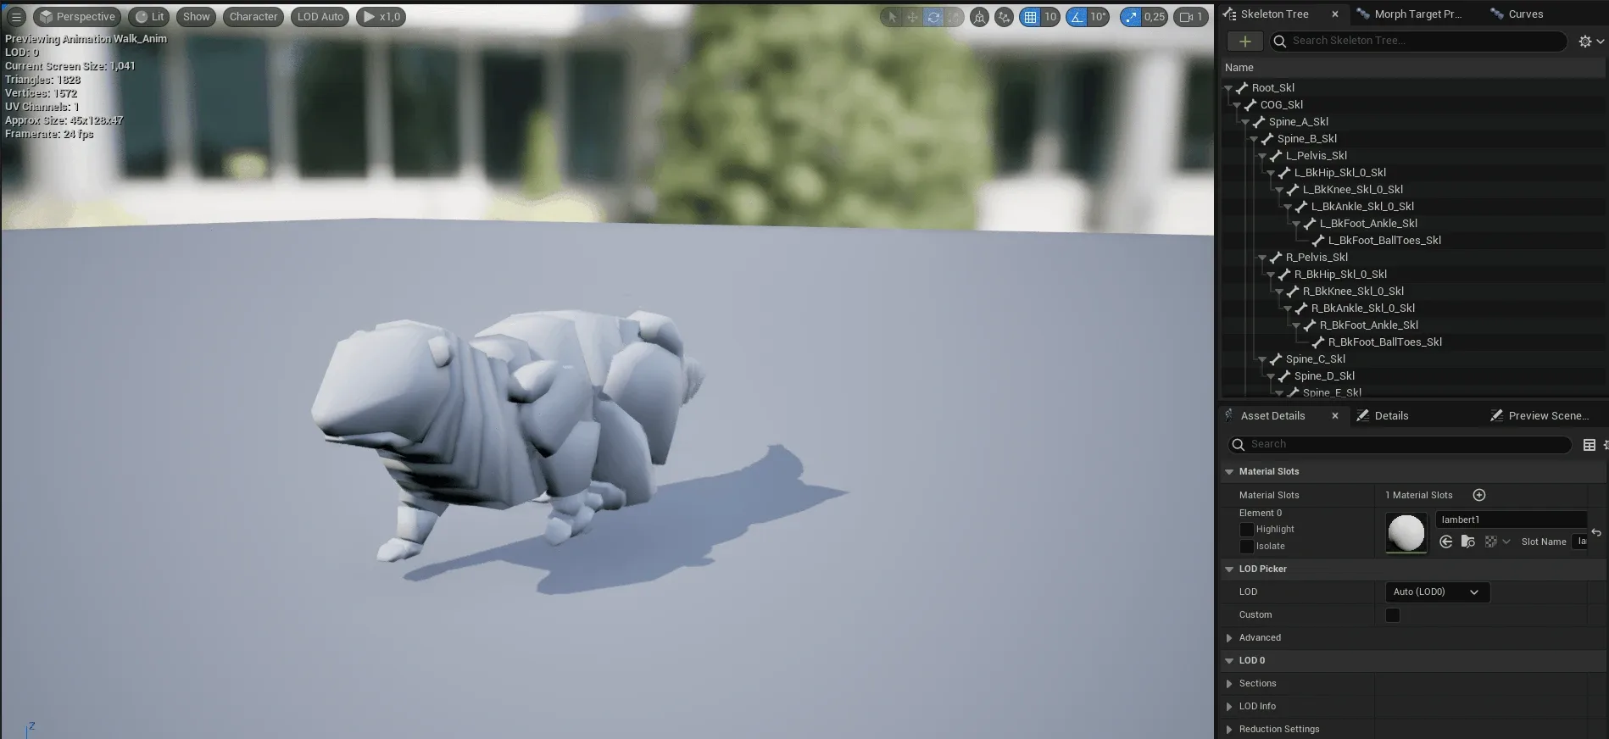
Task: Activate the Rotate gizmo tool
Action: (933, 17)
